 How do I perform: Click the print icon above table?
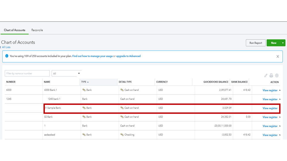tap(271, 76)
